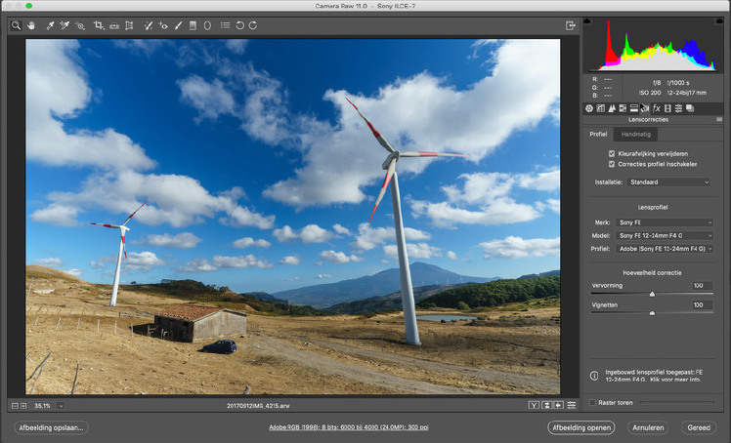Click the Gereed button
Viewport: 731px width, 443px height.
(699, 427)
